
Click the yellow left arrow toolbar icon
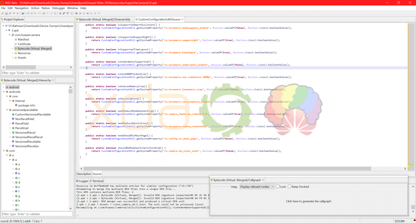35,13
